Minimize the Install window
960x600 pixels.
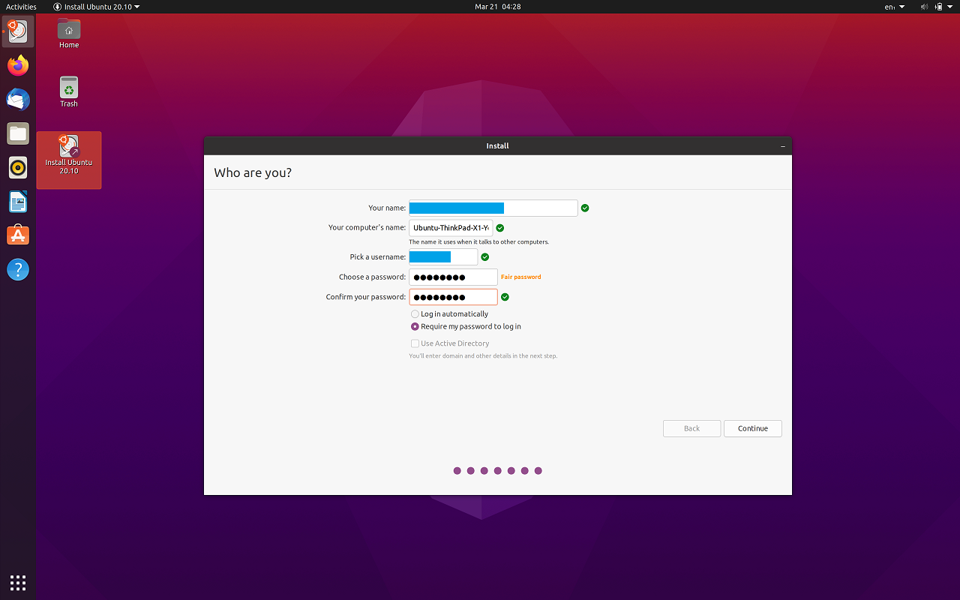pos(783,146)
